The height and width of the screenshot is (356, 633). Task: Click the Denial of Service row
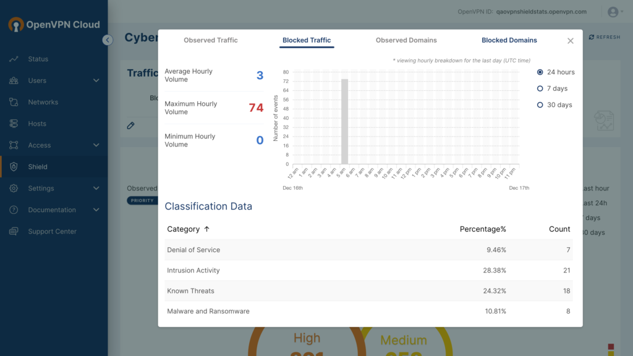pyautogui.click(x=368, y=250)
